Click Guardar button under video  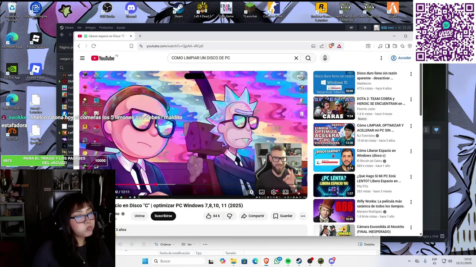283,216
